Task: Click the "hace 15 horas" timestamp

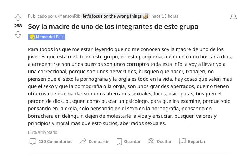Action: (165, 16)
